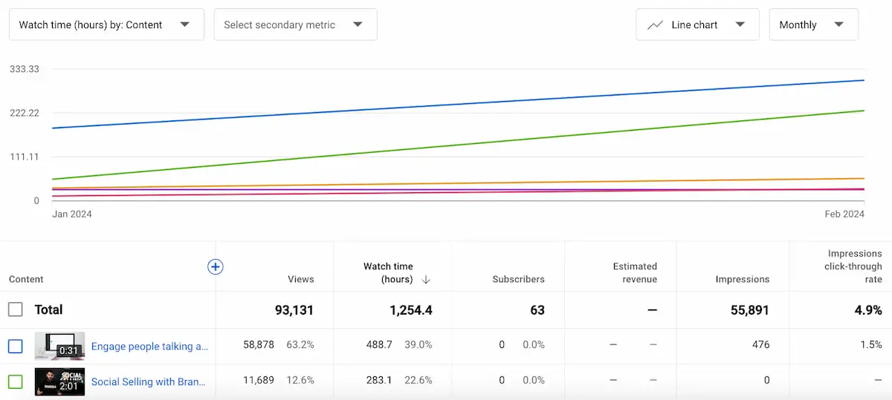
Task: Sort by the Subscribers column header
Action: click(518, 279)
